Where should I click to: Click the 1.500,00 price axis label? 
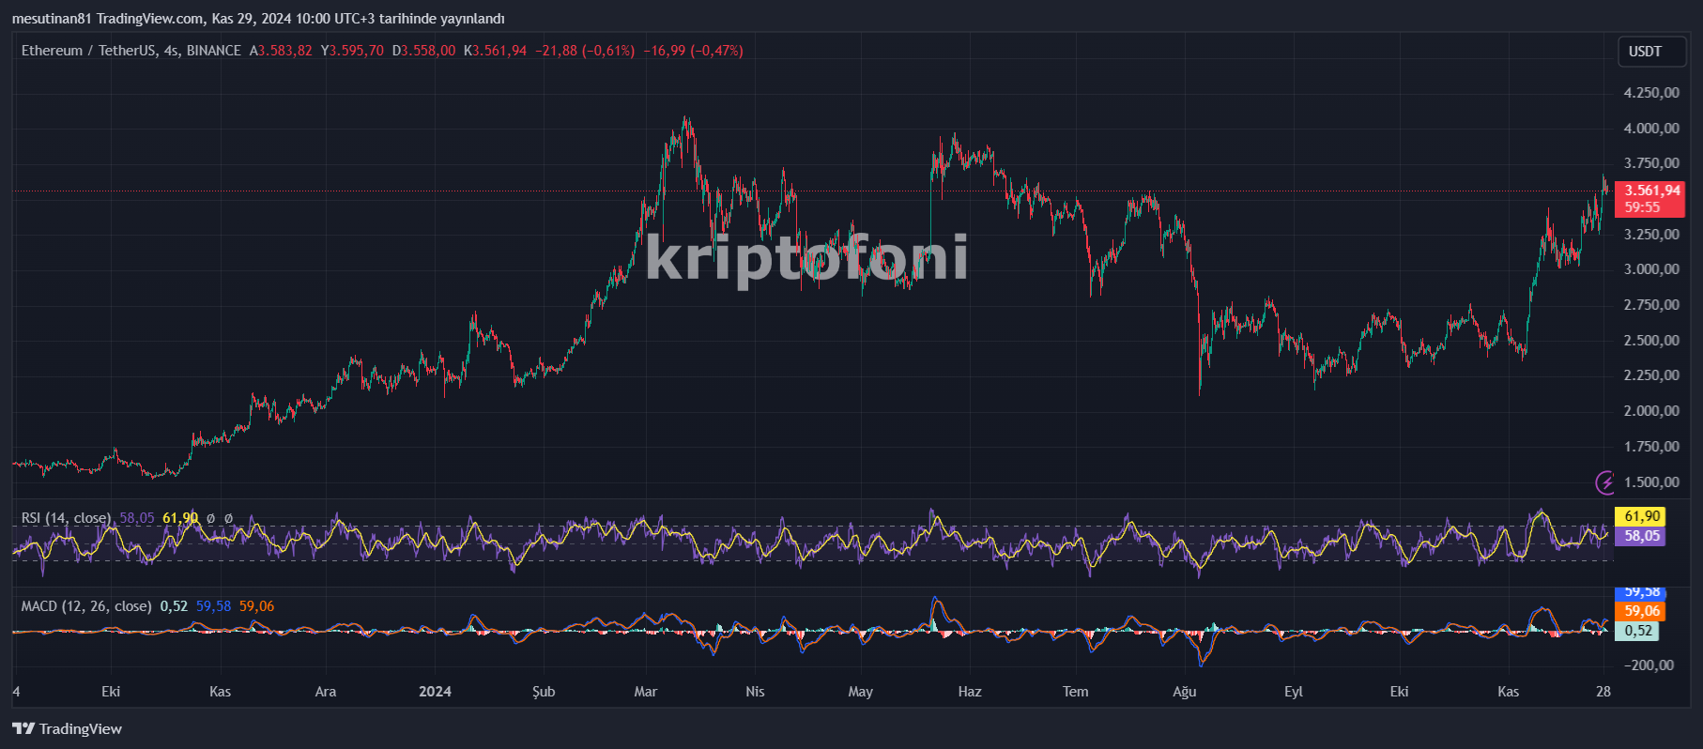(1651, 482)
